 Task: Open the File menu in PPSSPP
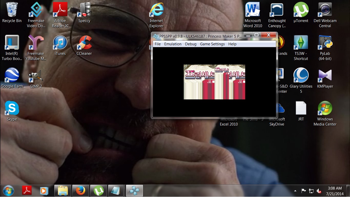pyautogui.click(x=158, y=44)
